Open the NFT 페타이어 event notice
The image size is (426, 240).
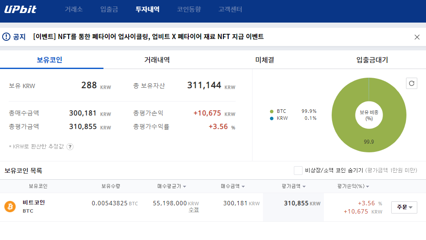coord(148,36)
